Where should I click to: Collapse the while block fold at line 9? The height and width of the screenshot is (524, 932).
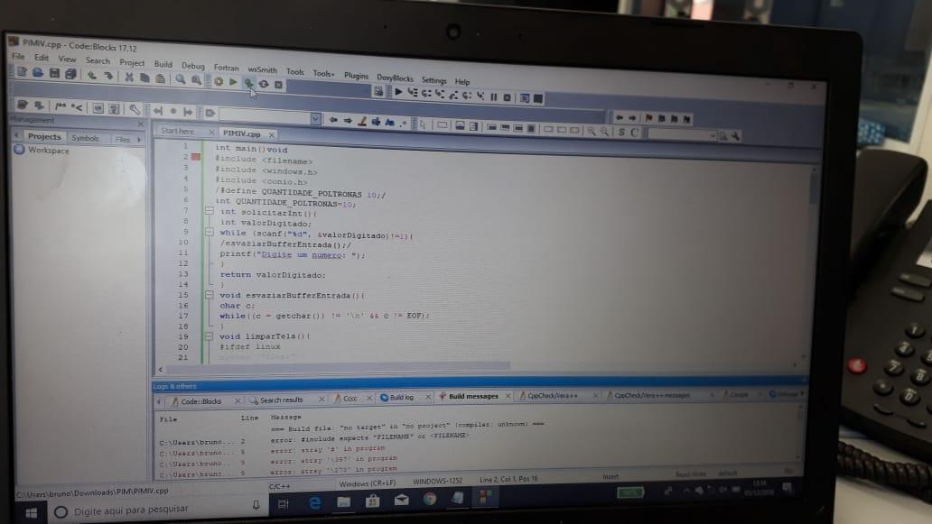pyautogui.click(x=210, y=232)
